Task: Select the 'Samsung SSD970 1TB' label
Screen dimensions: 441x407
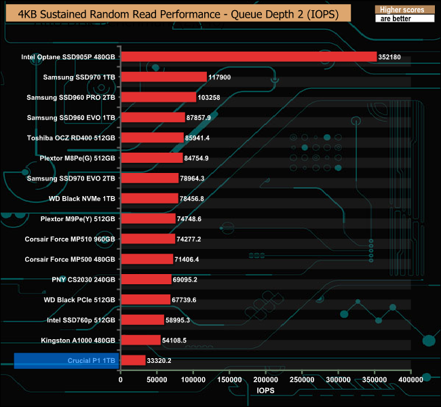Action: (79, 77)
